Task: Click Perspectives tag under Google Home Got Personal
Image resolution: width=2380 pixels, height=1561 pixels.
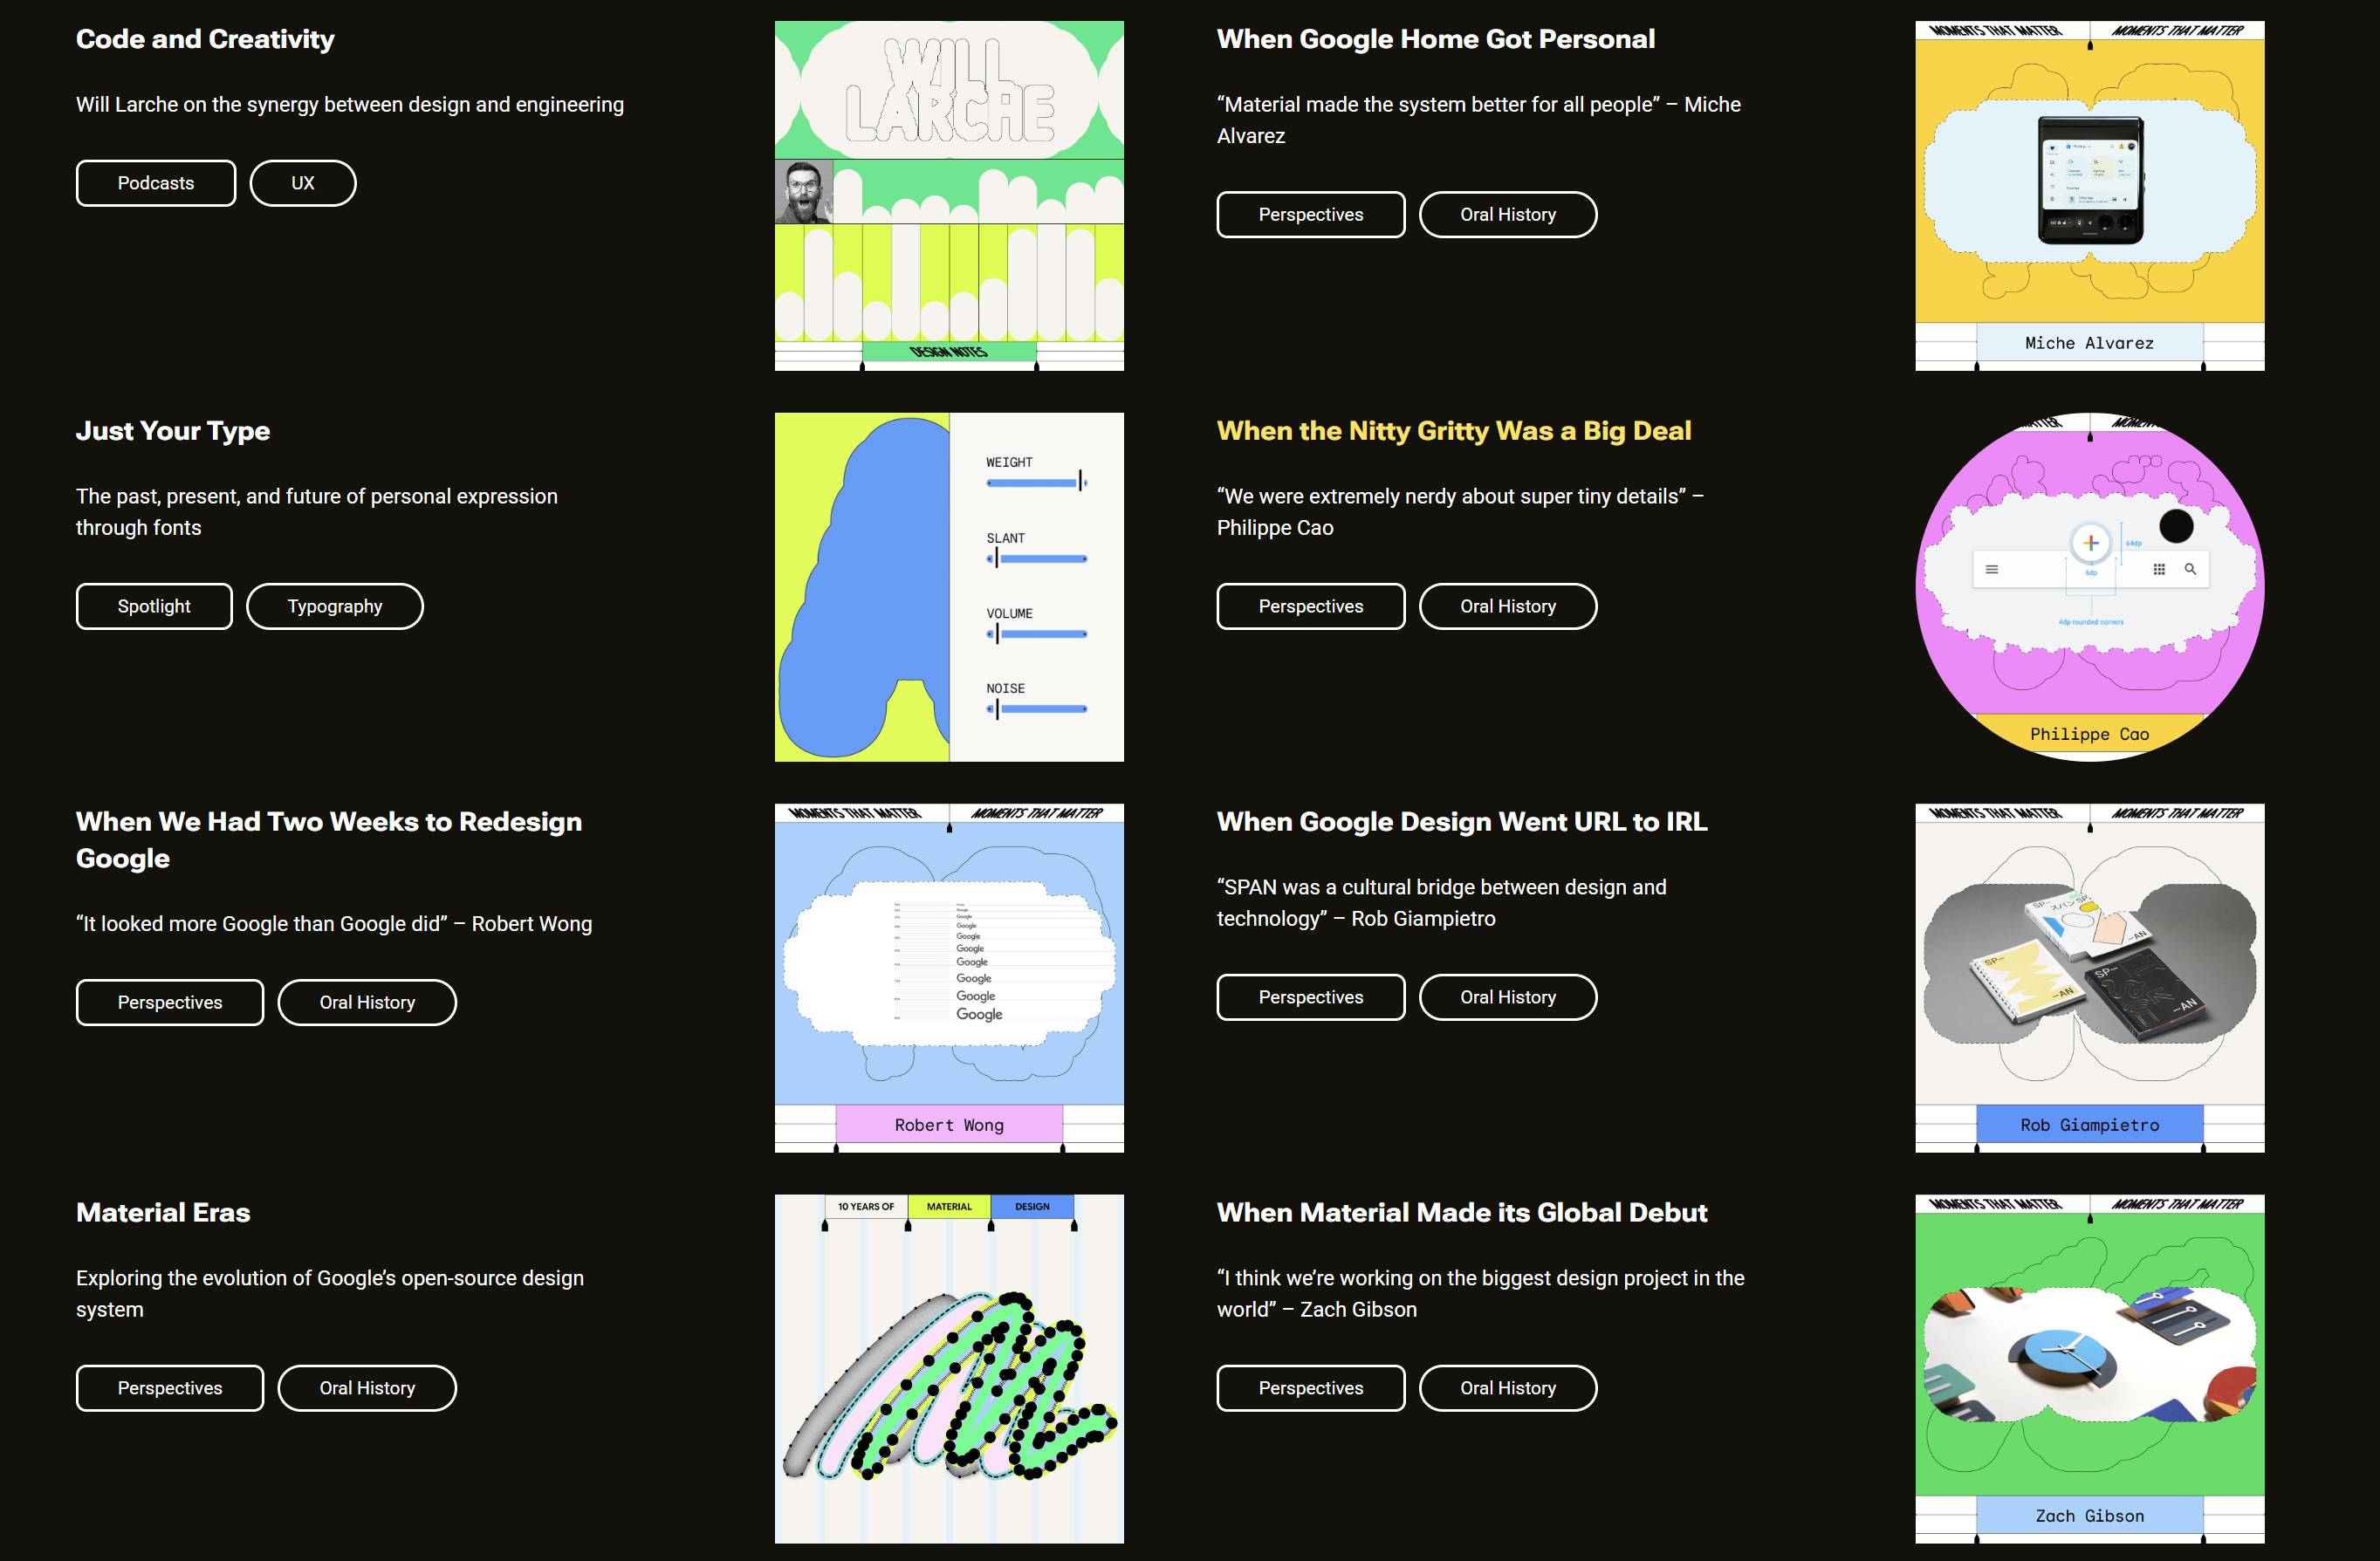Action: point(1310,215)
